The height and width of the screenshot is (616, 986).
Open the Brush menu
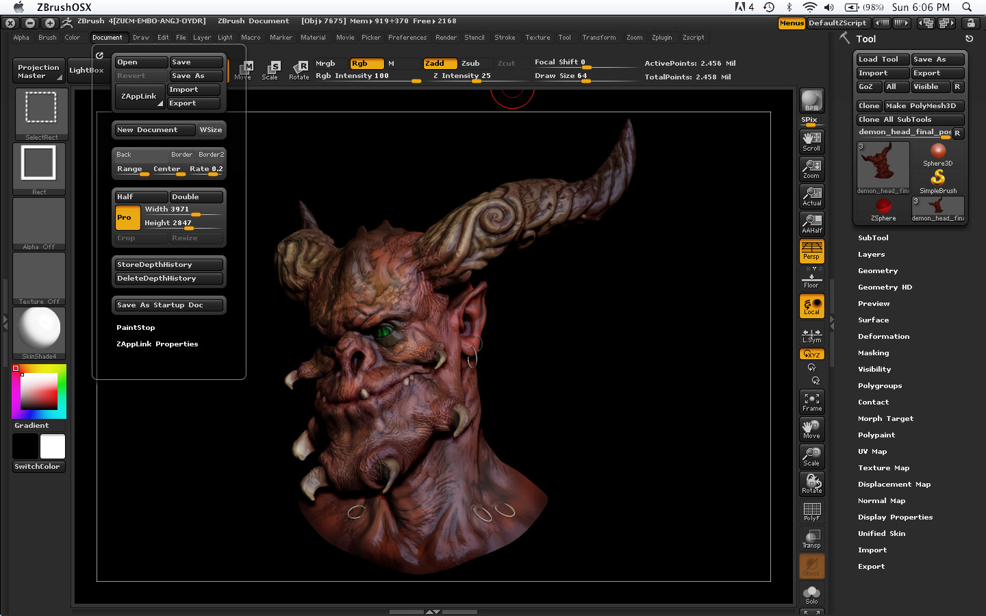(x=47, y=38)
